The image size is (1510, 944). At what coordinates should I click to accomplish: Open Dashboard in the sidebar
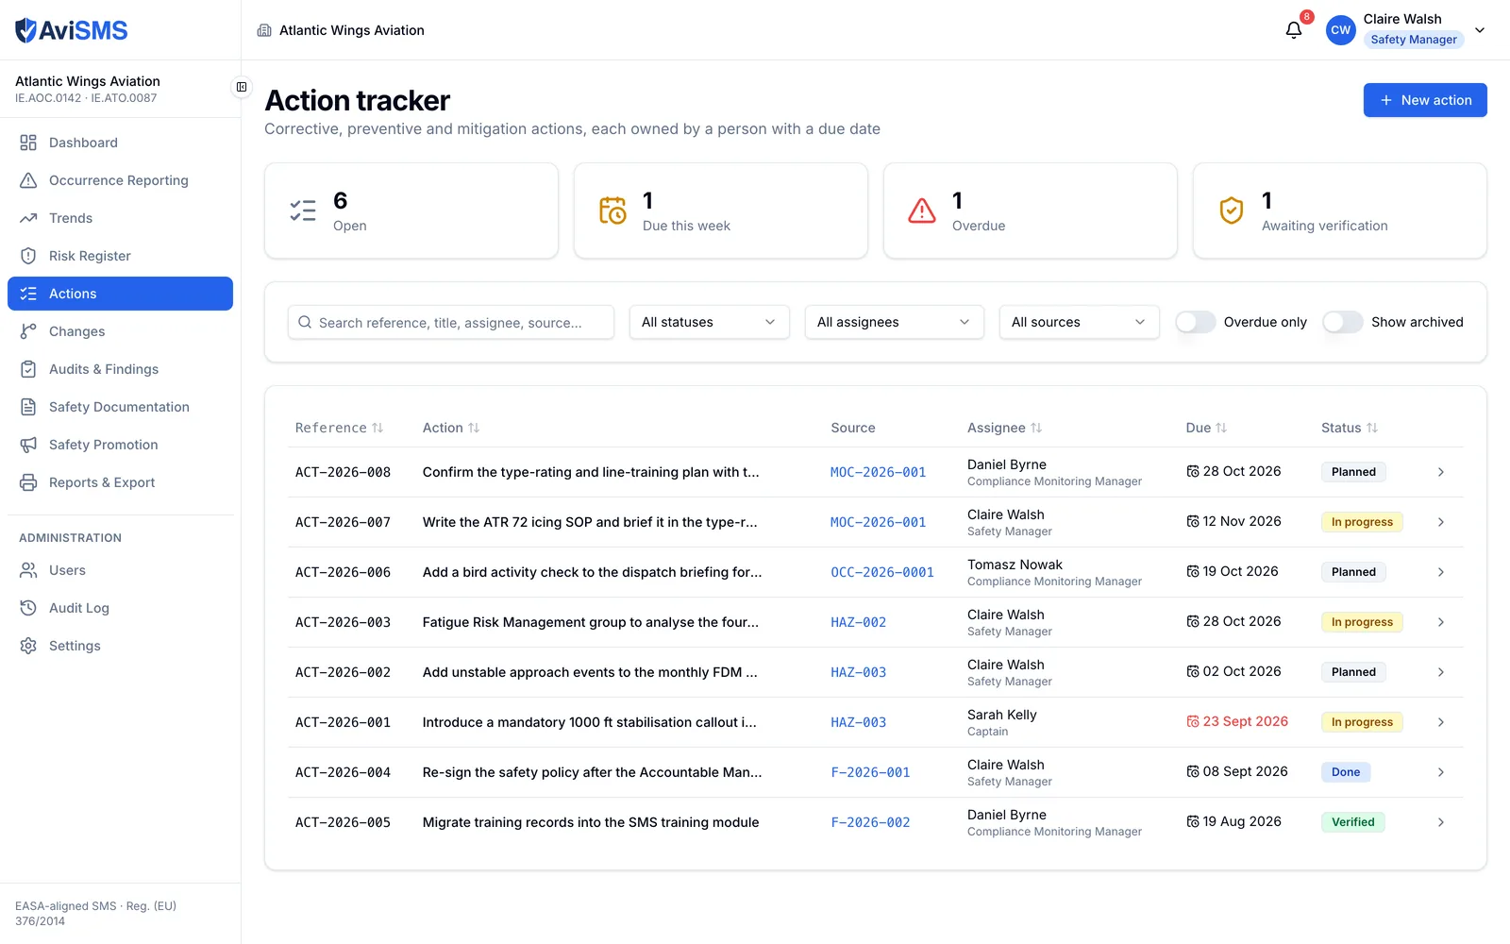[120, 143]
